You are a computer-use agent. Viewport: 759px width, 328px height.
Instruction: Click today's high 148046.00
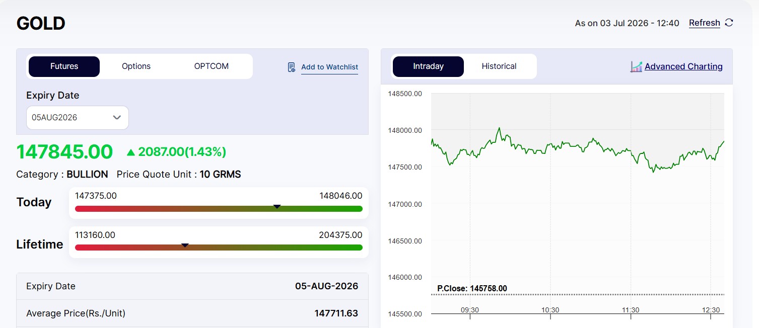pos(341,196)
